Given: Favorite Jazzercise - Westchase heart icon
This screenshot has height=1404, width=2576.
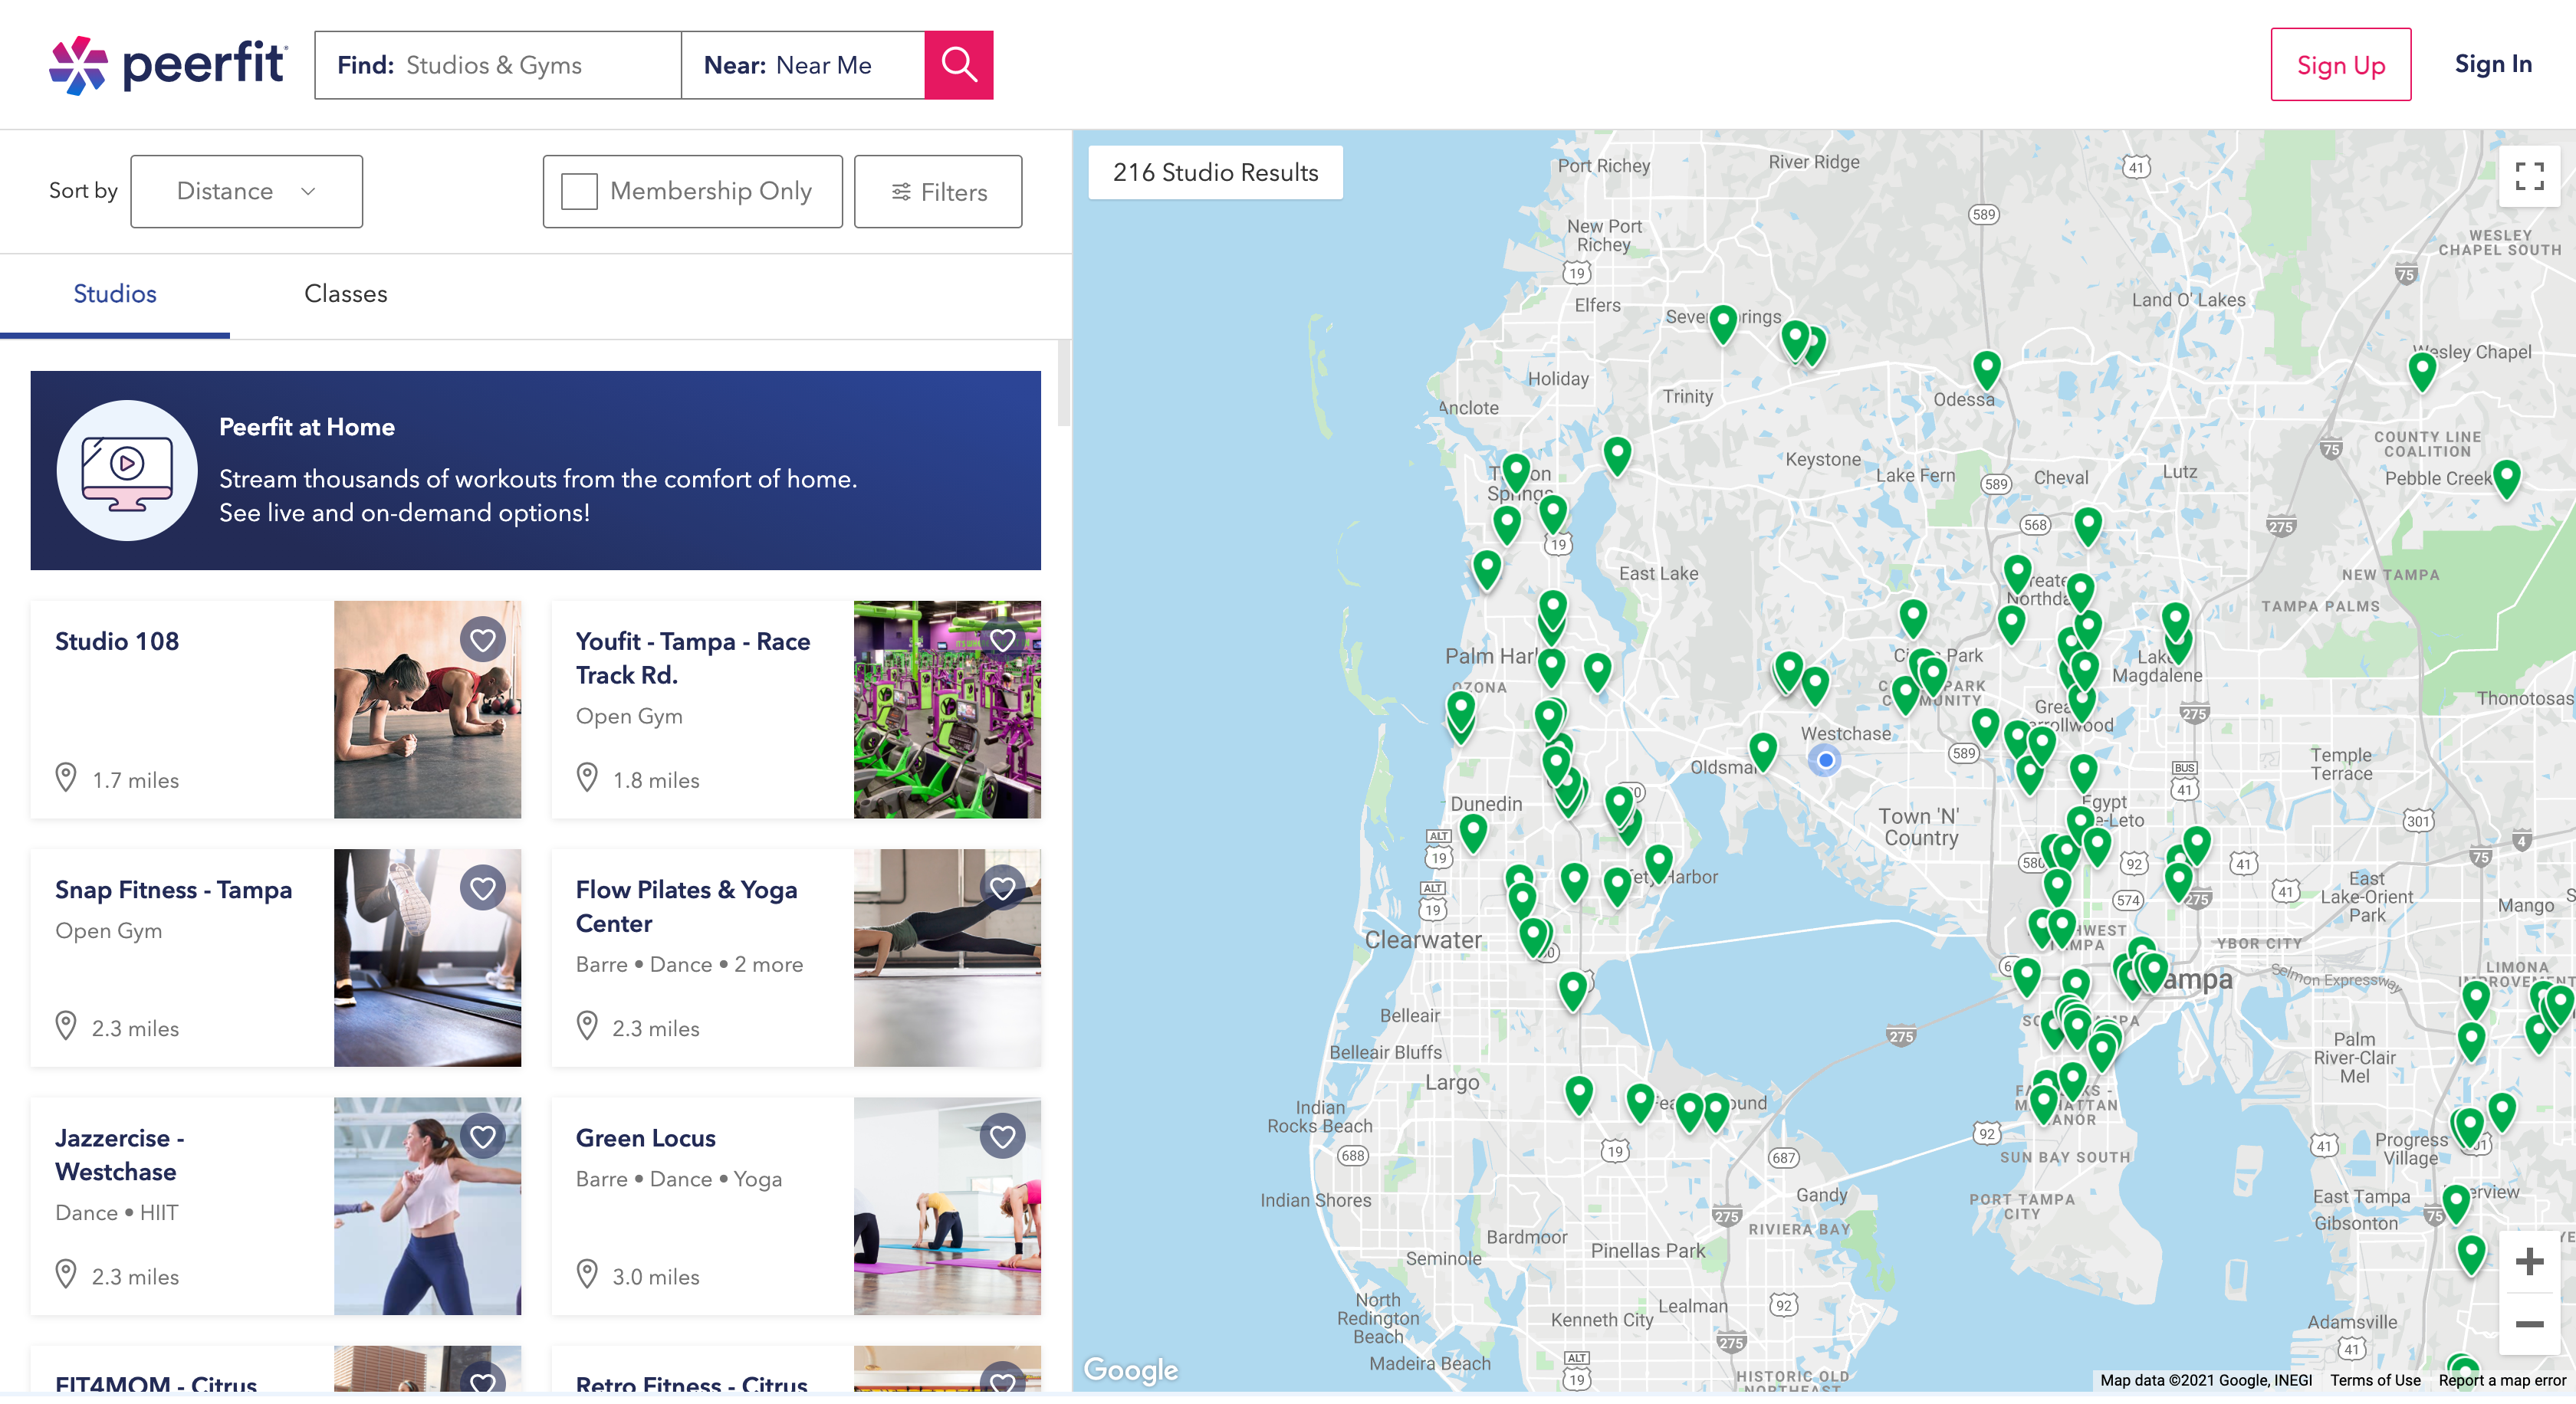Looking at the screenshot, I should [483, 1137].
